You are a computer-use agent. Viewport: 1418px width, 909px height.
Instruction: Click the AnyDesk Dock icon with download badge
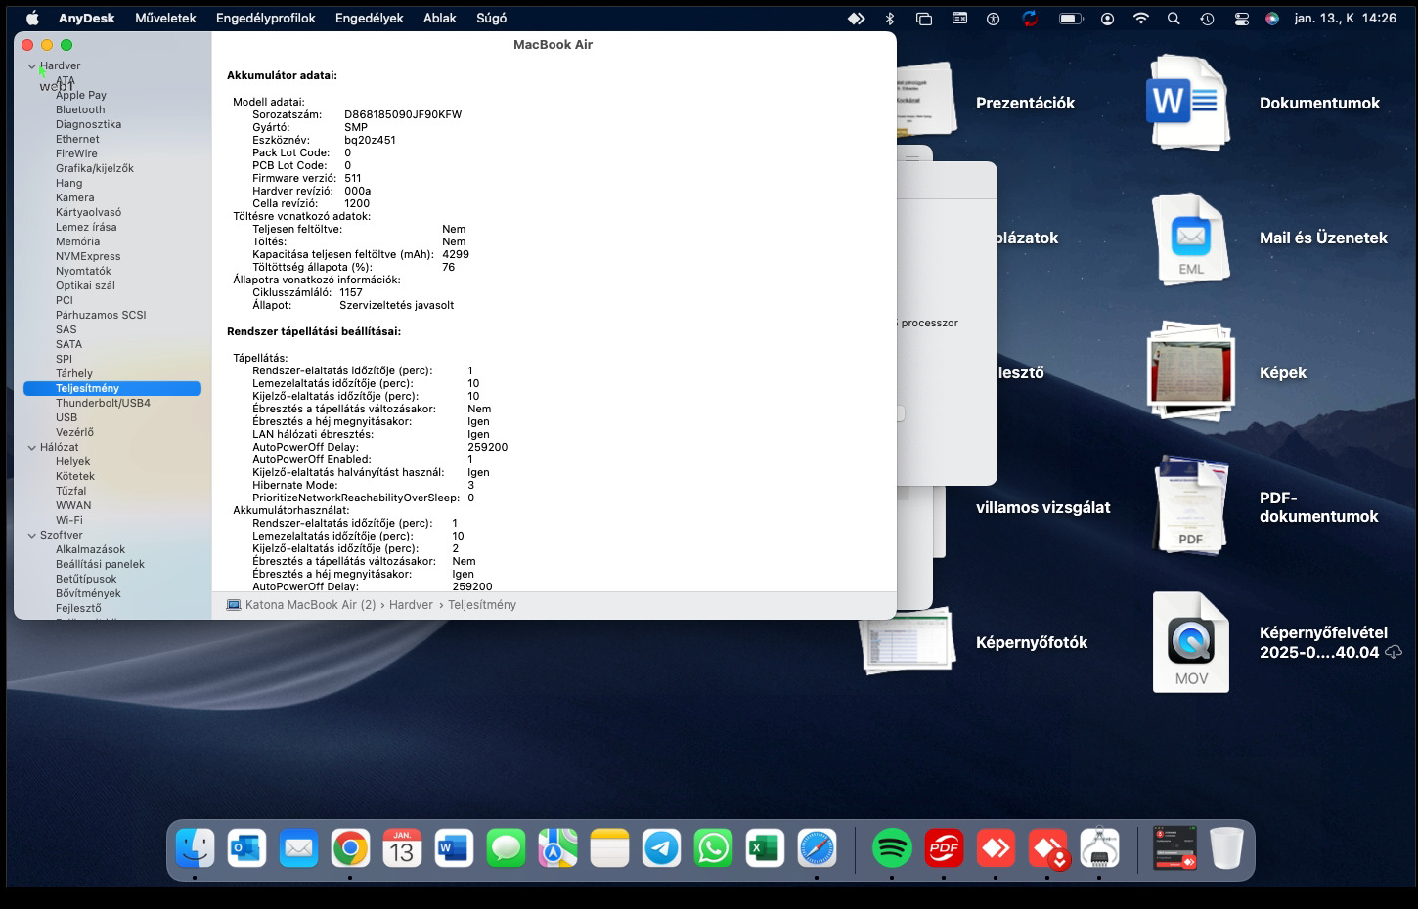coord(1047,847)
